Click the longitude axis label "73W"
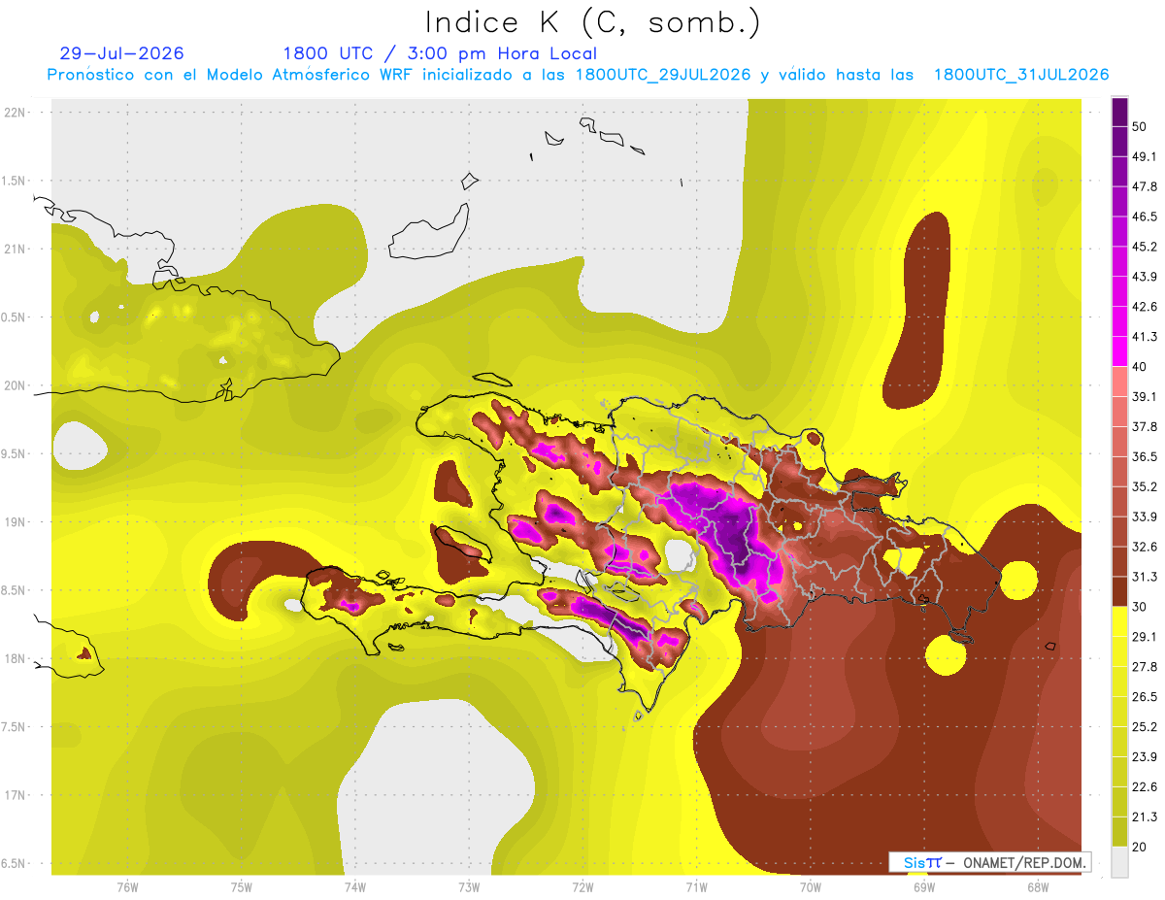The image size is (1165, 900). tap(469, 886)
